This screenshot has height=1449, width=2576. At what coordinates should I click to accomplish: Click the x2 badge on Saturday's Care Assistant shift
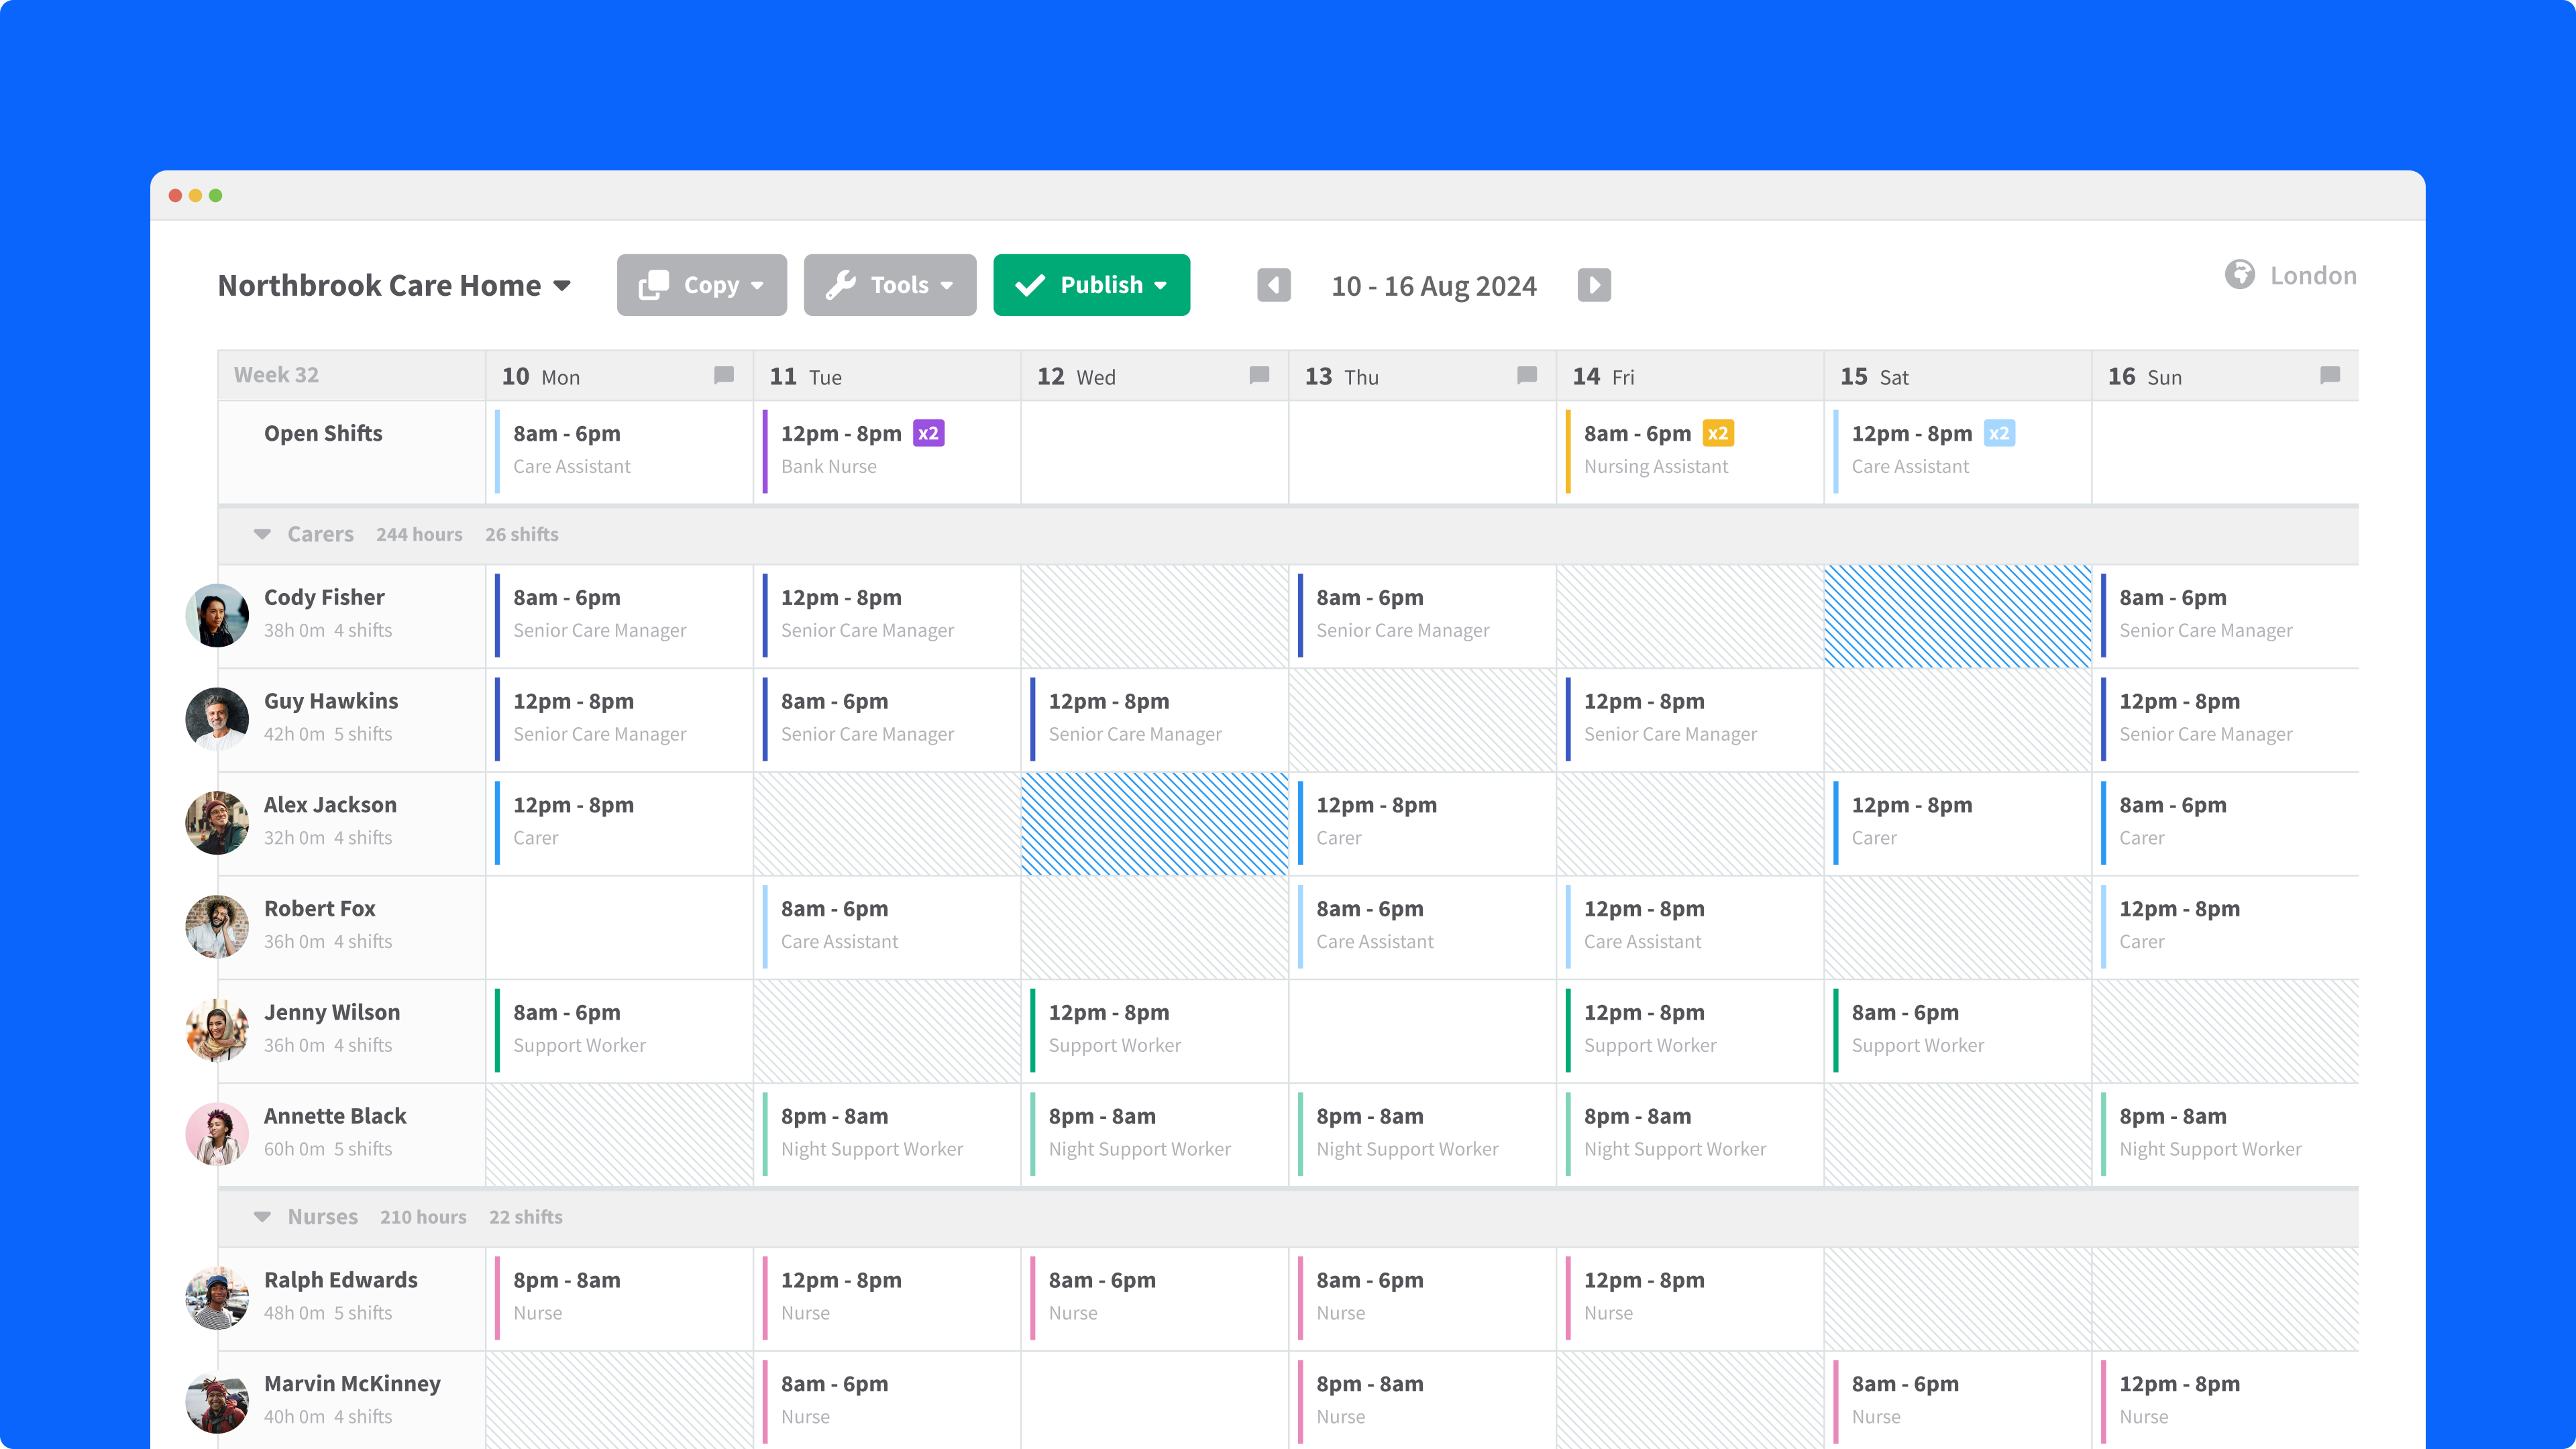coord(2000,433)
